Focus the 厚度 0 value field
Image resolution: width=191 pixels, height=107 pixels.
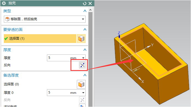(58, 93)
